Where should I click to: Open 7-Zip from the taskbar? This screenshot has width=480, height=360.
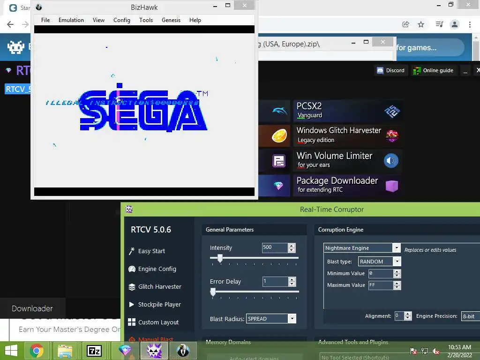pos(94,351)
